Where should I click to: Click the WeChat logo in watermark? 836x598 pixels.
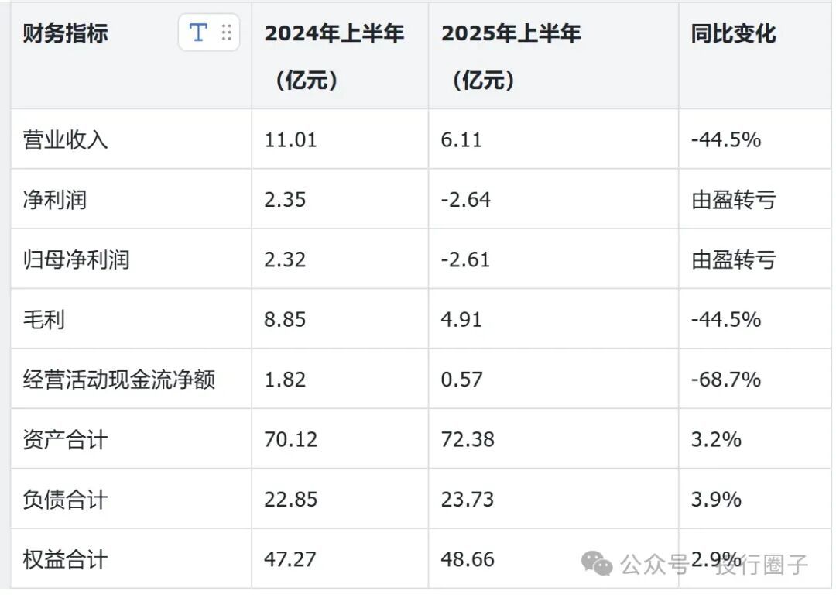(x=597, y=564)
